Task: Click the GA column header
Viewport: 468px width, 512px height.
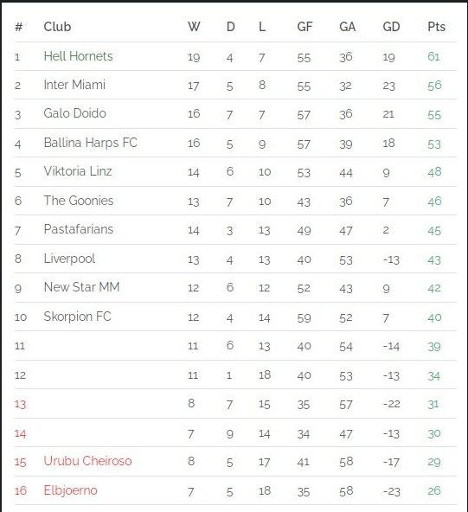Action: [x=347, y=27]
